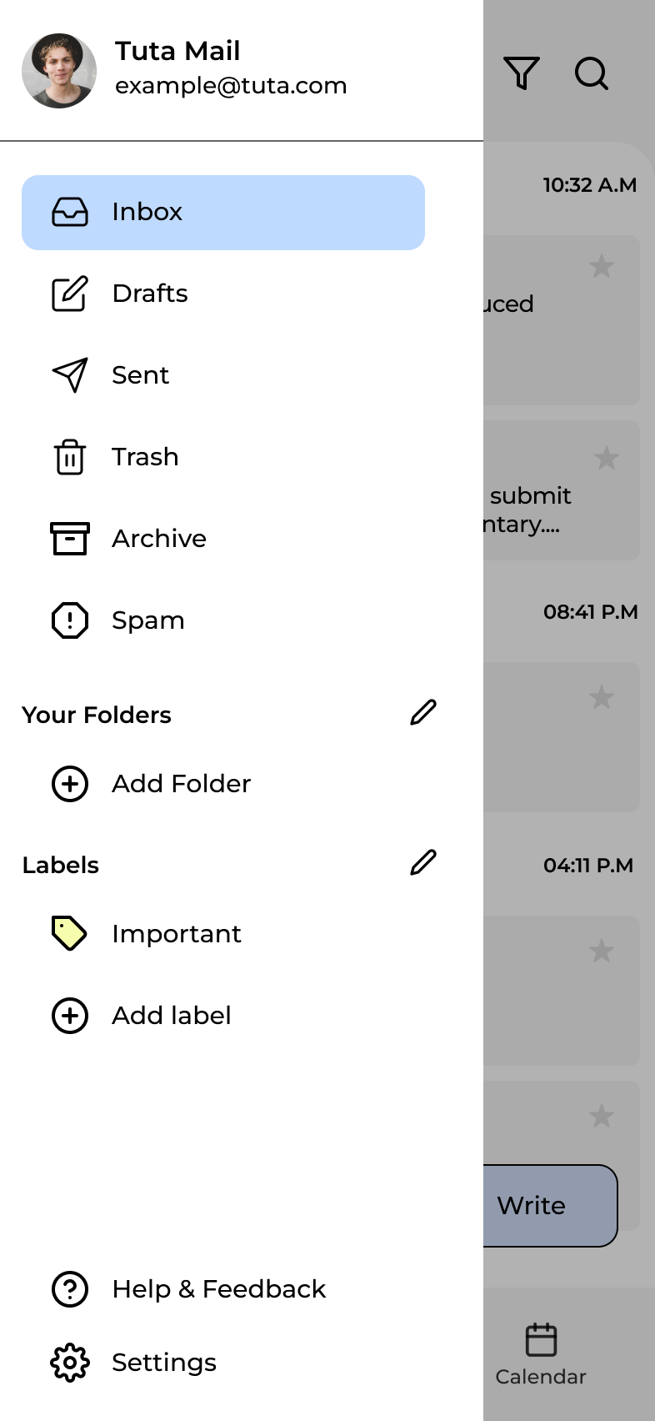Viewport: 655px width, 1421px height.
Task: Open the Sent folder
Action: coord(140,375)
